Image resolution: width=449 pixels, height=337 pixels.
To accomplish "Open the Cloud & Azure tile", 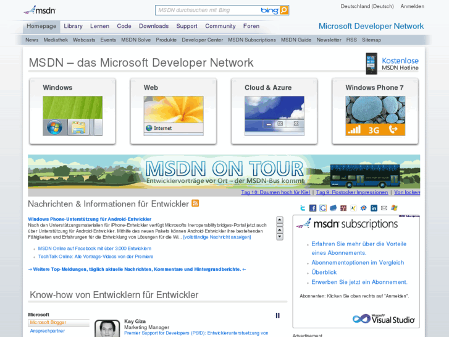I will 274,111.
